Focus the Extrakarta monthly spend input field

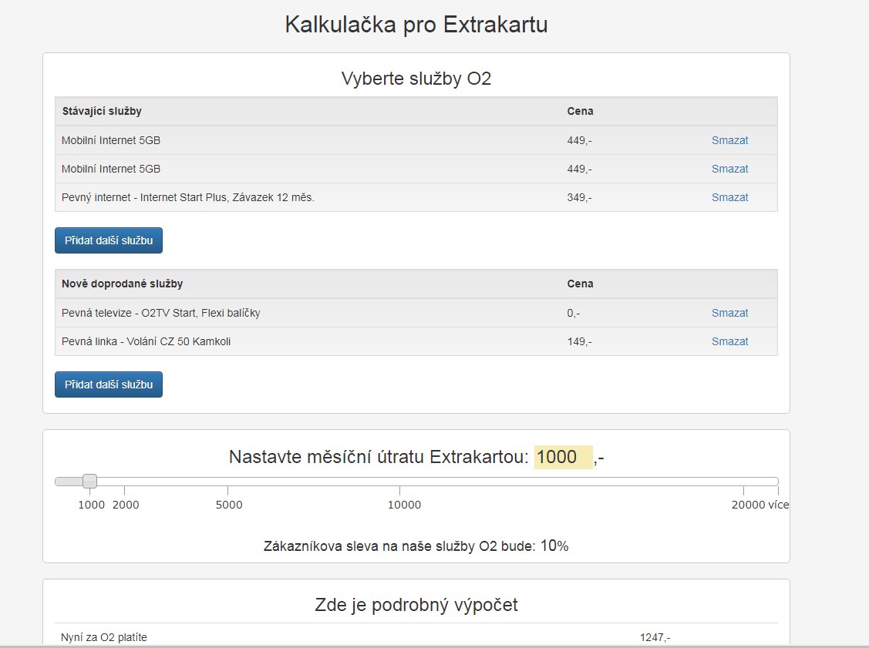[563, 457]
